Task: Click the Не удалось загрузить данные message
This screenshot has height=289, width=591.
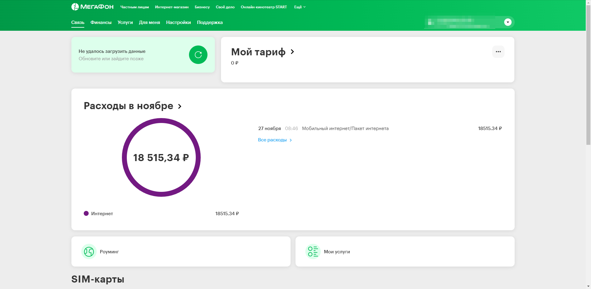Action: point(112,51)
